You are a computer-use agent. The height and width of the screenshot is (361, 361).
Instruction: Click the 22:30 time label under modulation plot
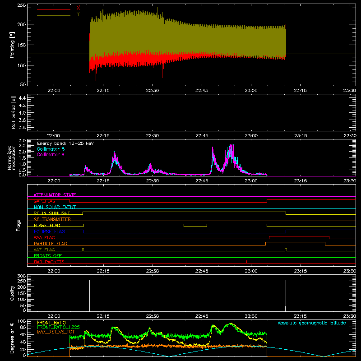[x=153, y=181]
